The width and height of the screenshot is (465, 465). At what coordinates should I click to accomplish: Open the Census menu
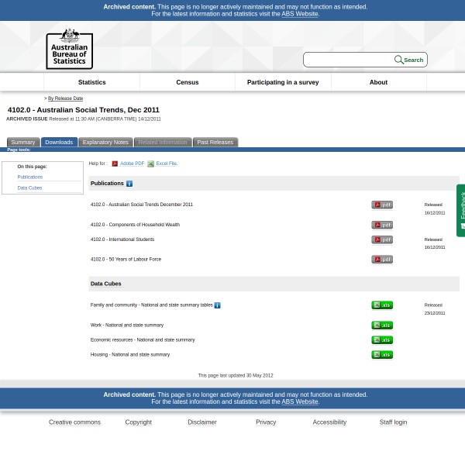pyautogui.click(x=187, y=82)
